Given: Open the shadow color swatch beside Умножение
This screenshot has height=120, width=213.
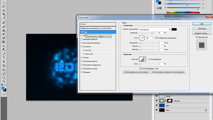Looking at the screenshot, I should (174, 29).
